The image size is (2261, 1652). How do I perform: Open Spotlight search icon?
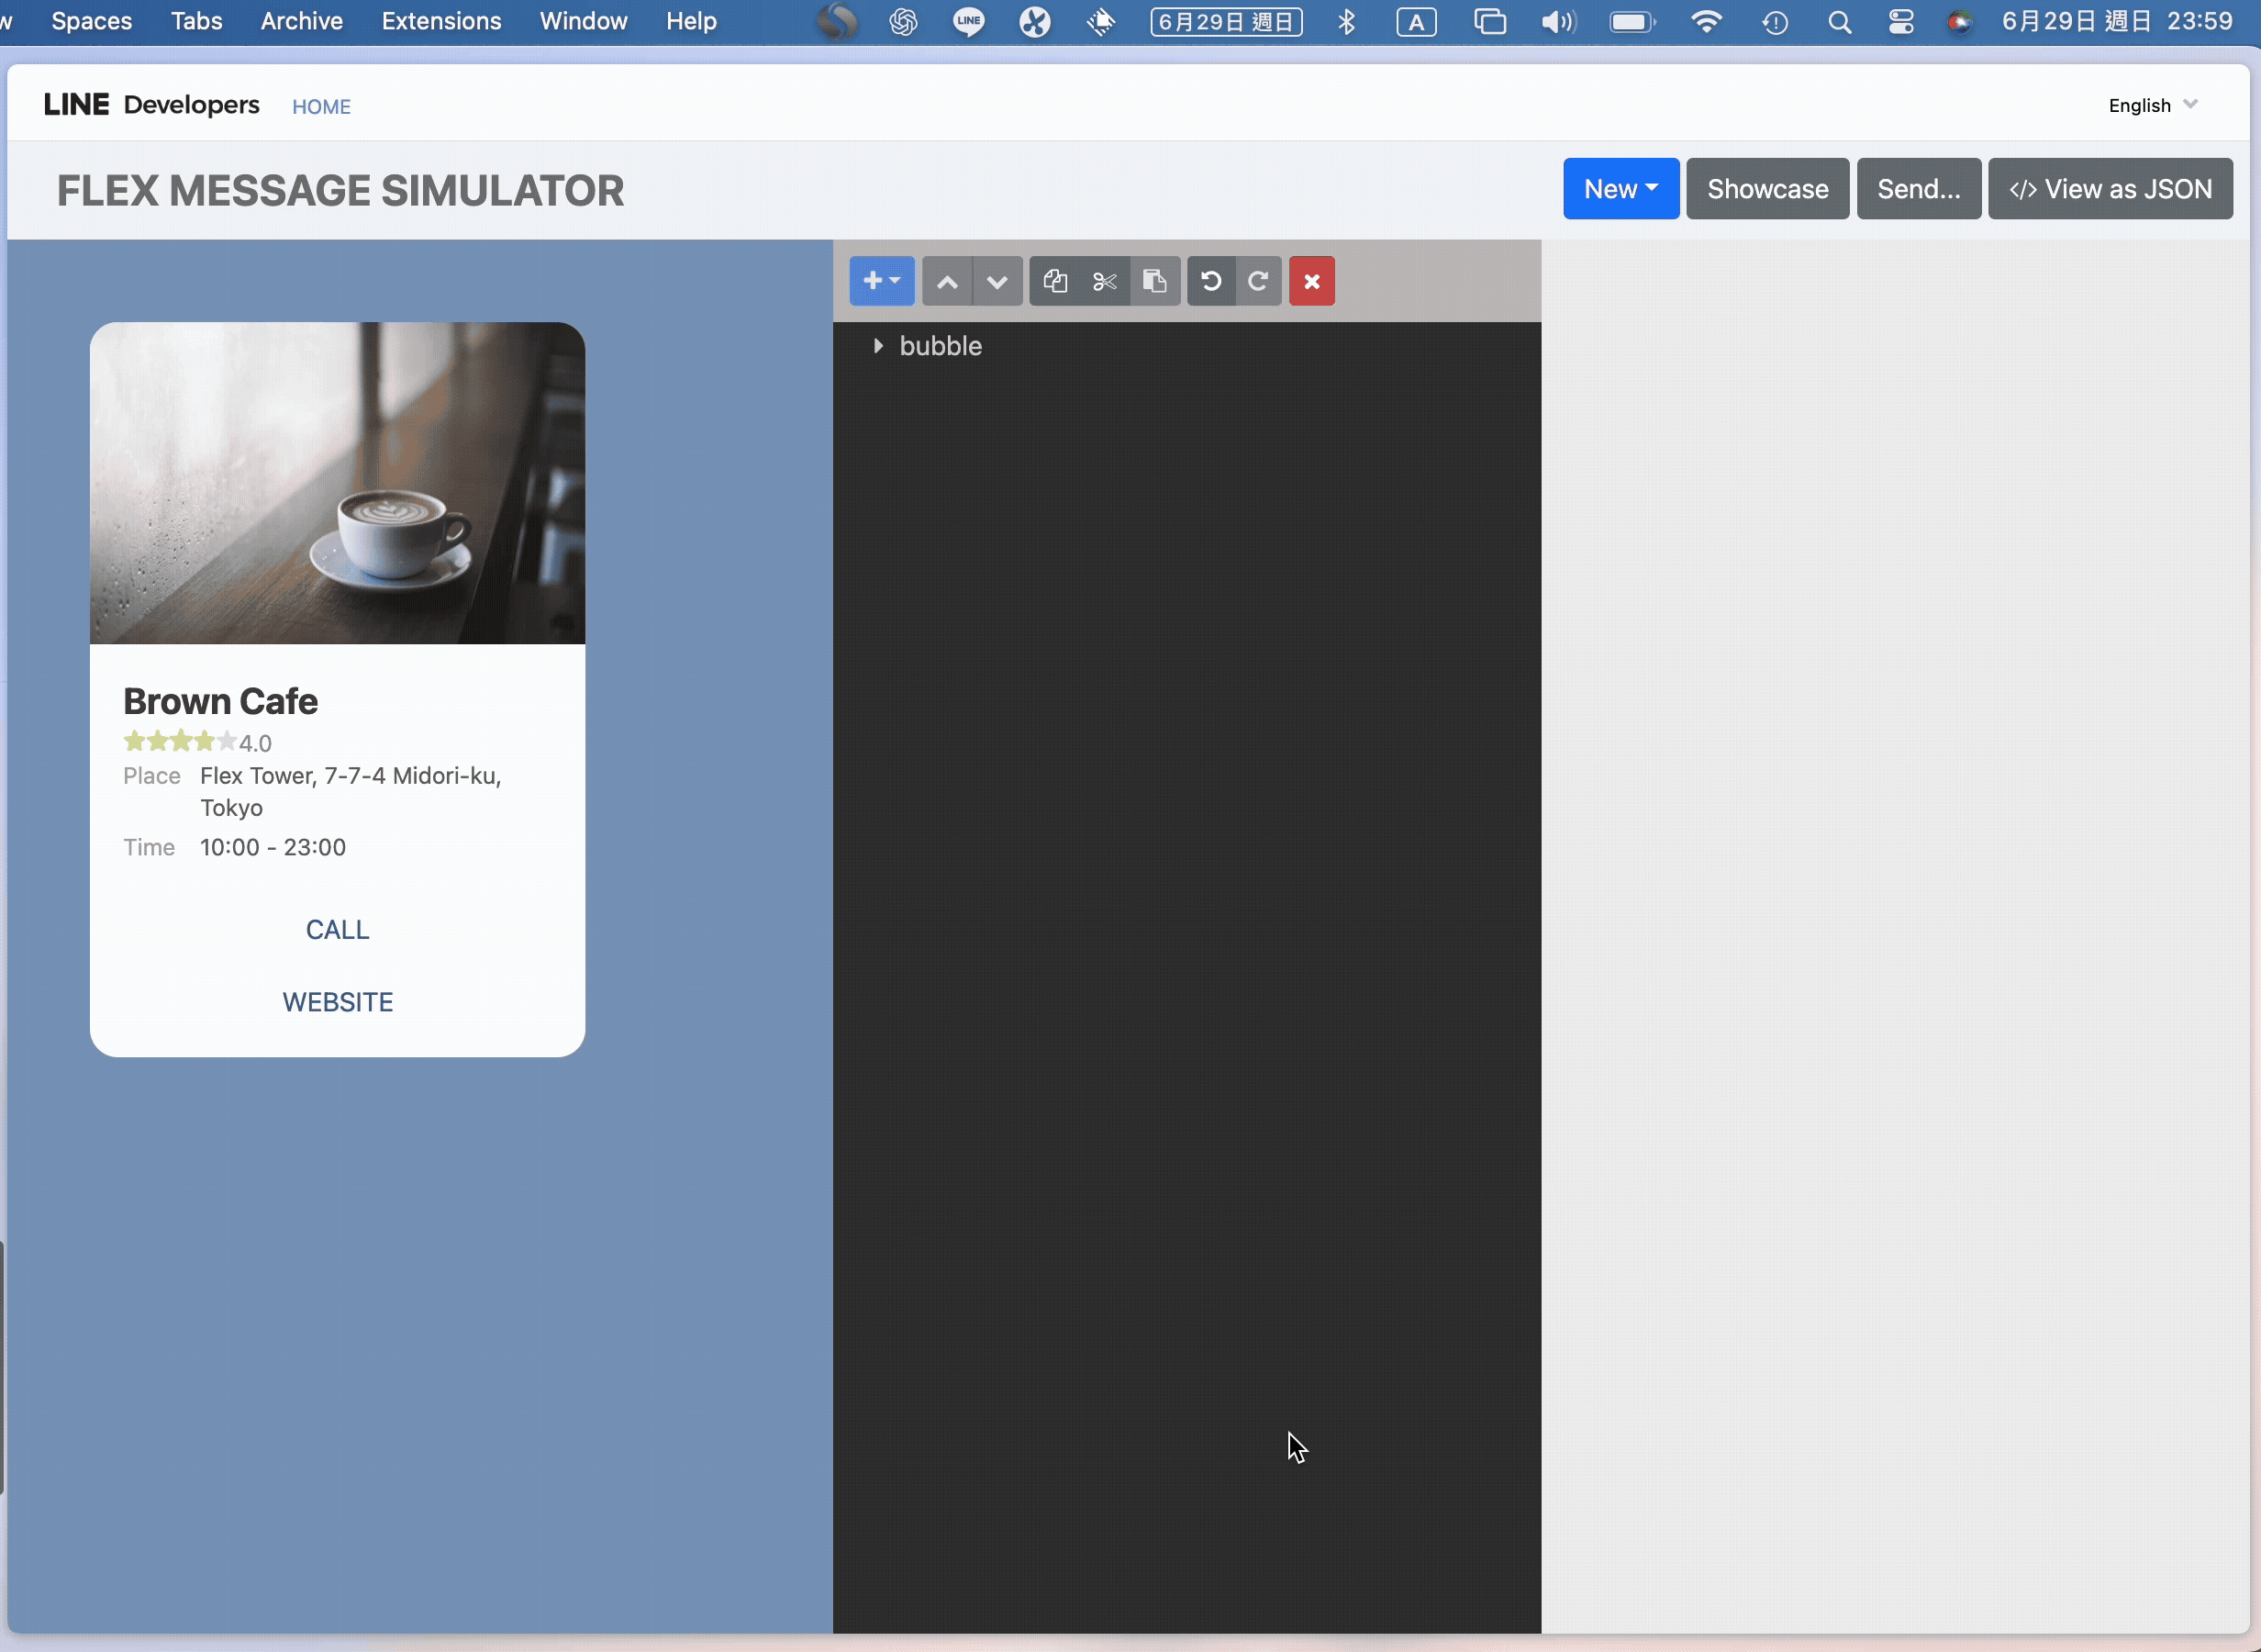coord(1839,21)
